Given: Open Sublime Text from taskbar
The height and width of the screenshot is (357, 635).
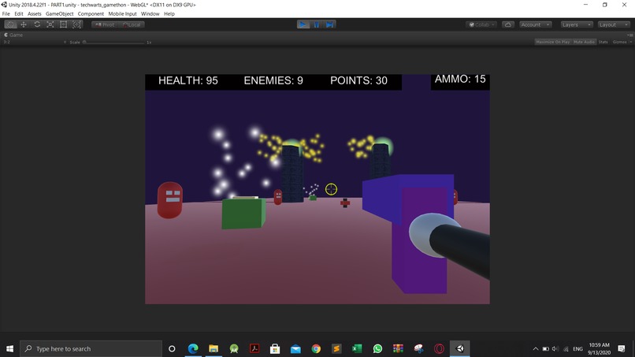Looking at the screenshot, I should coord(336,348).
